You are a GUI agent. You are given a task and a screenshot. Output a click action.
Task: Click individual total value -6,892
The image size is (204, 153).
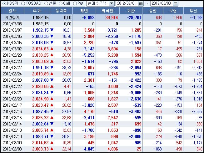pyautogui.click(x=88, y=18)
